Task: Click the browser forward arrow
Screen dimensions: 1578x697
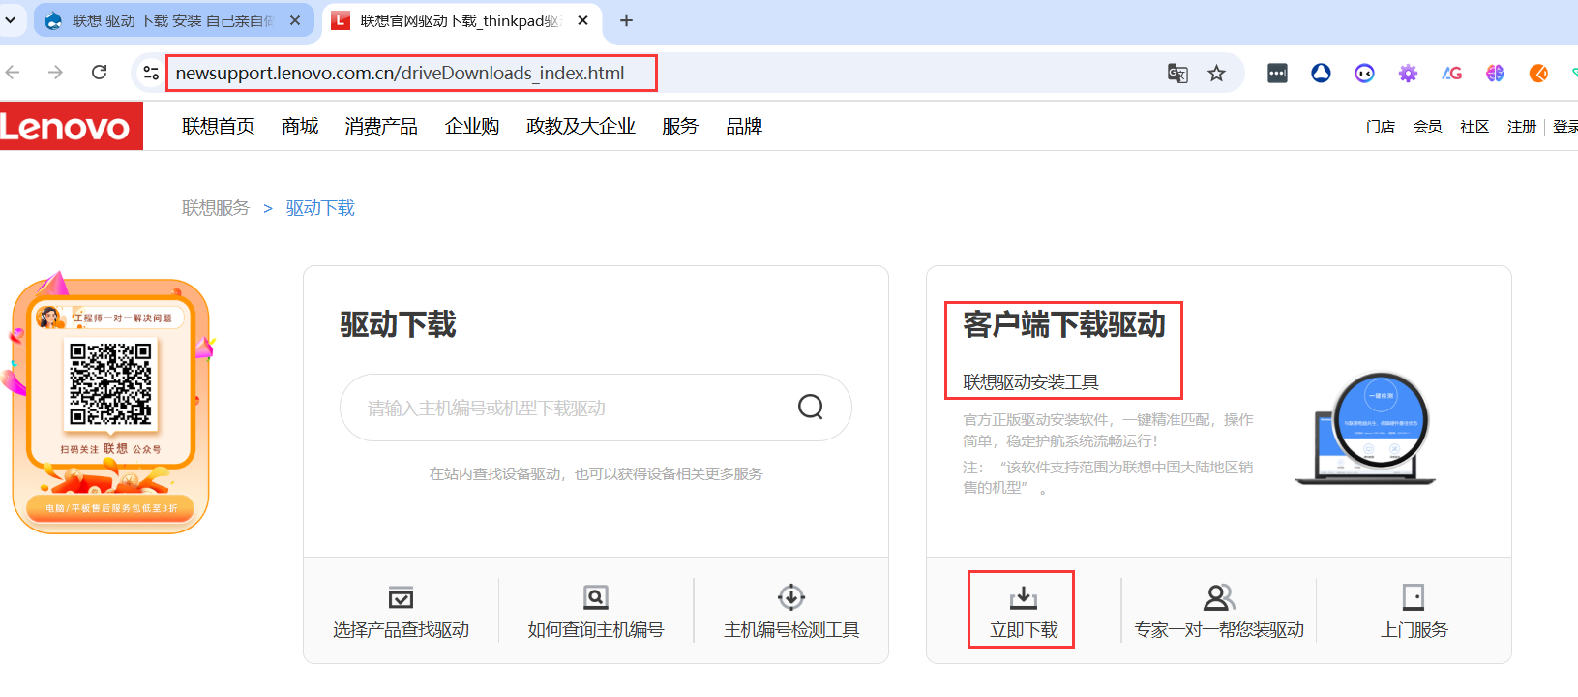Action: click(55, 73)
